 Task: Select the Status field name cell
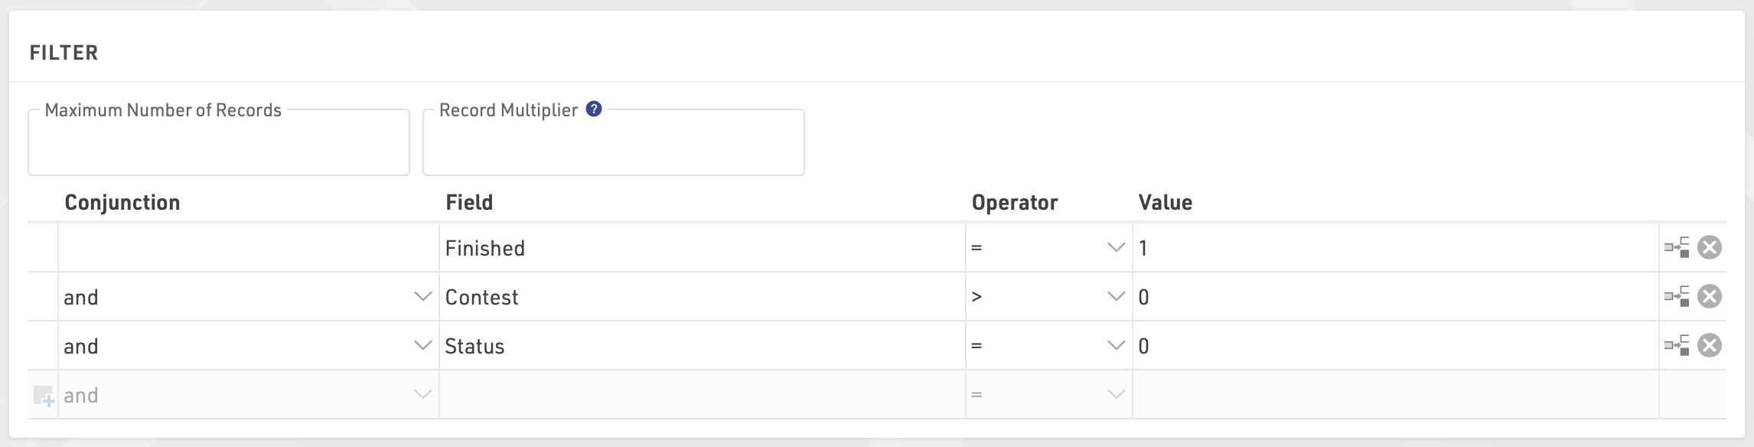pyautogui.click(x=701, y=346)
